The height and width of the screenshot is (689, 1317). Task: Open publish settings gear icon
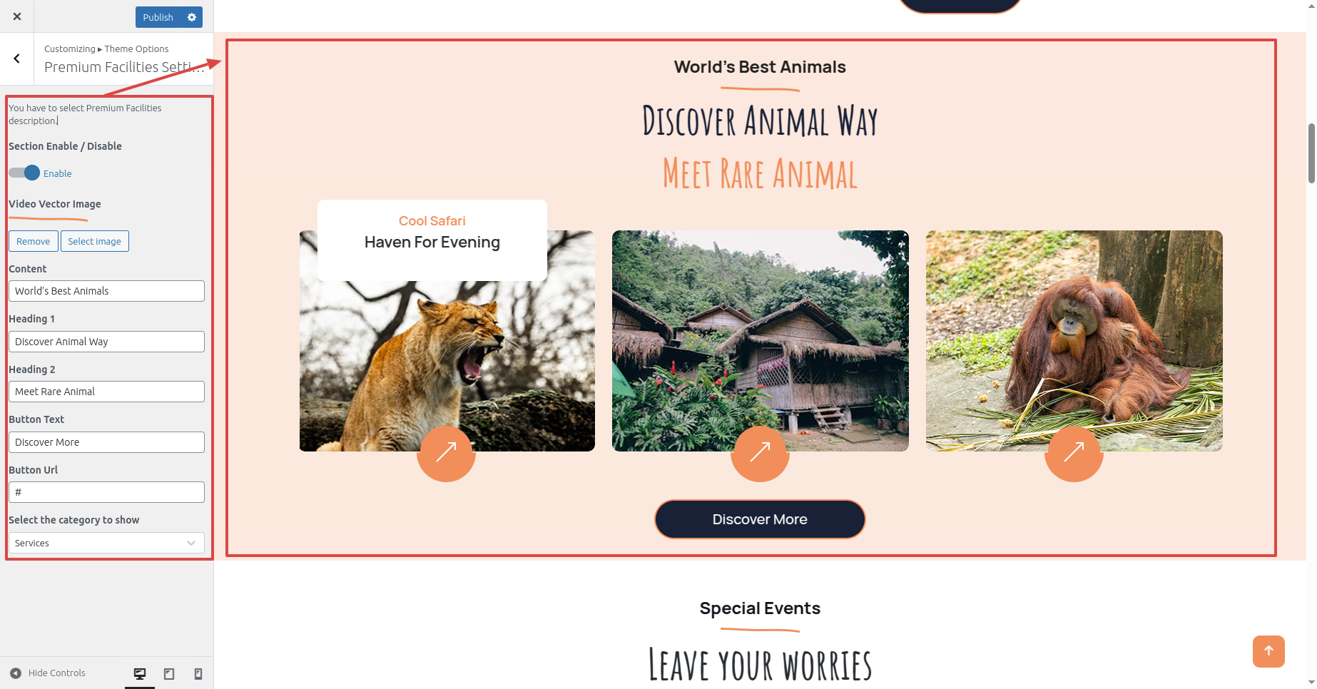click(x=191, y=17)
